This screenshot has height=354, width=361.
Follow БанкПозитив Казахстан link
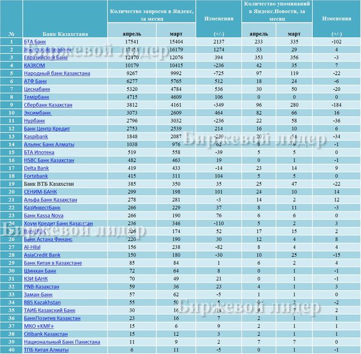click(x=52, y=318)
